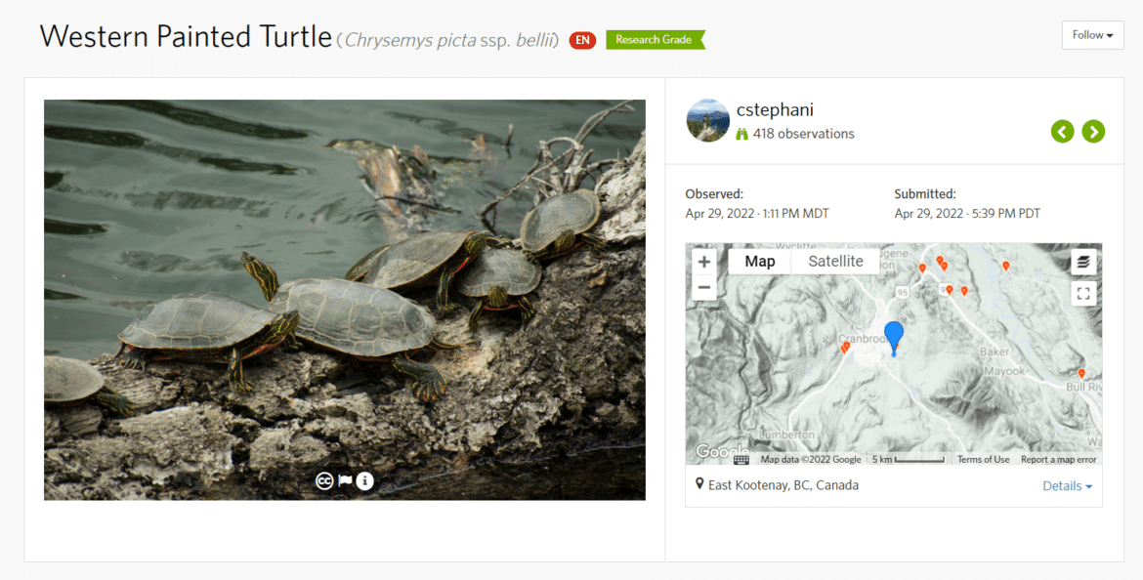Screen dimensions: 1143x580
Task: Open the Follow dropdown
Action: (1092, 35)
